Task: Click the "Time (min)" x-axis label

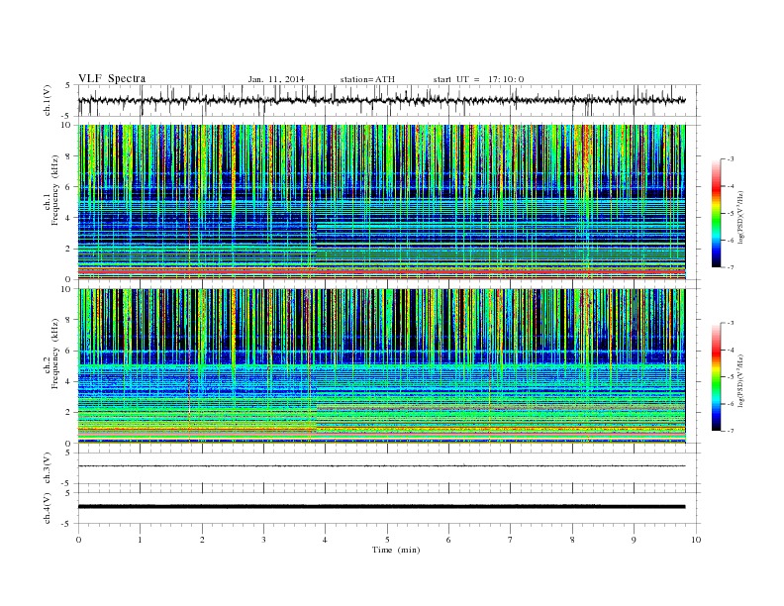Action: [x=396, y=550]
